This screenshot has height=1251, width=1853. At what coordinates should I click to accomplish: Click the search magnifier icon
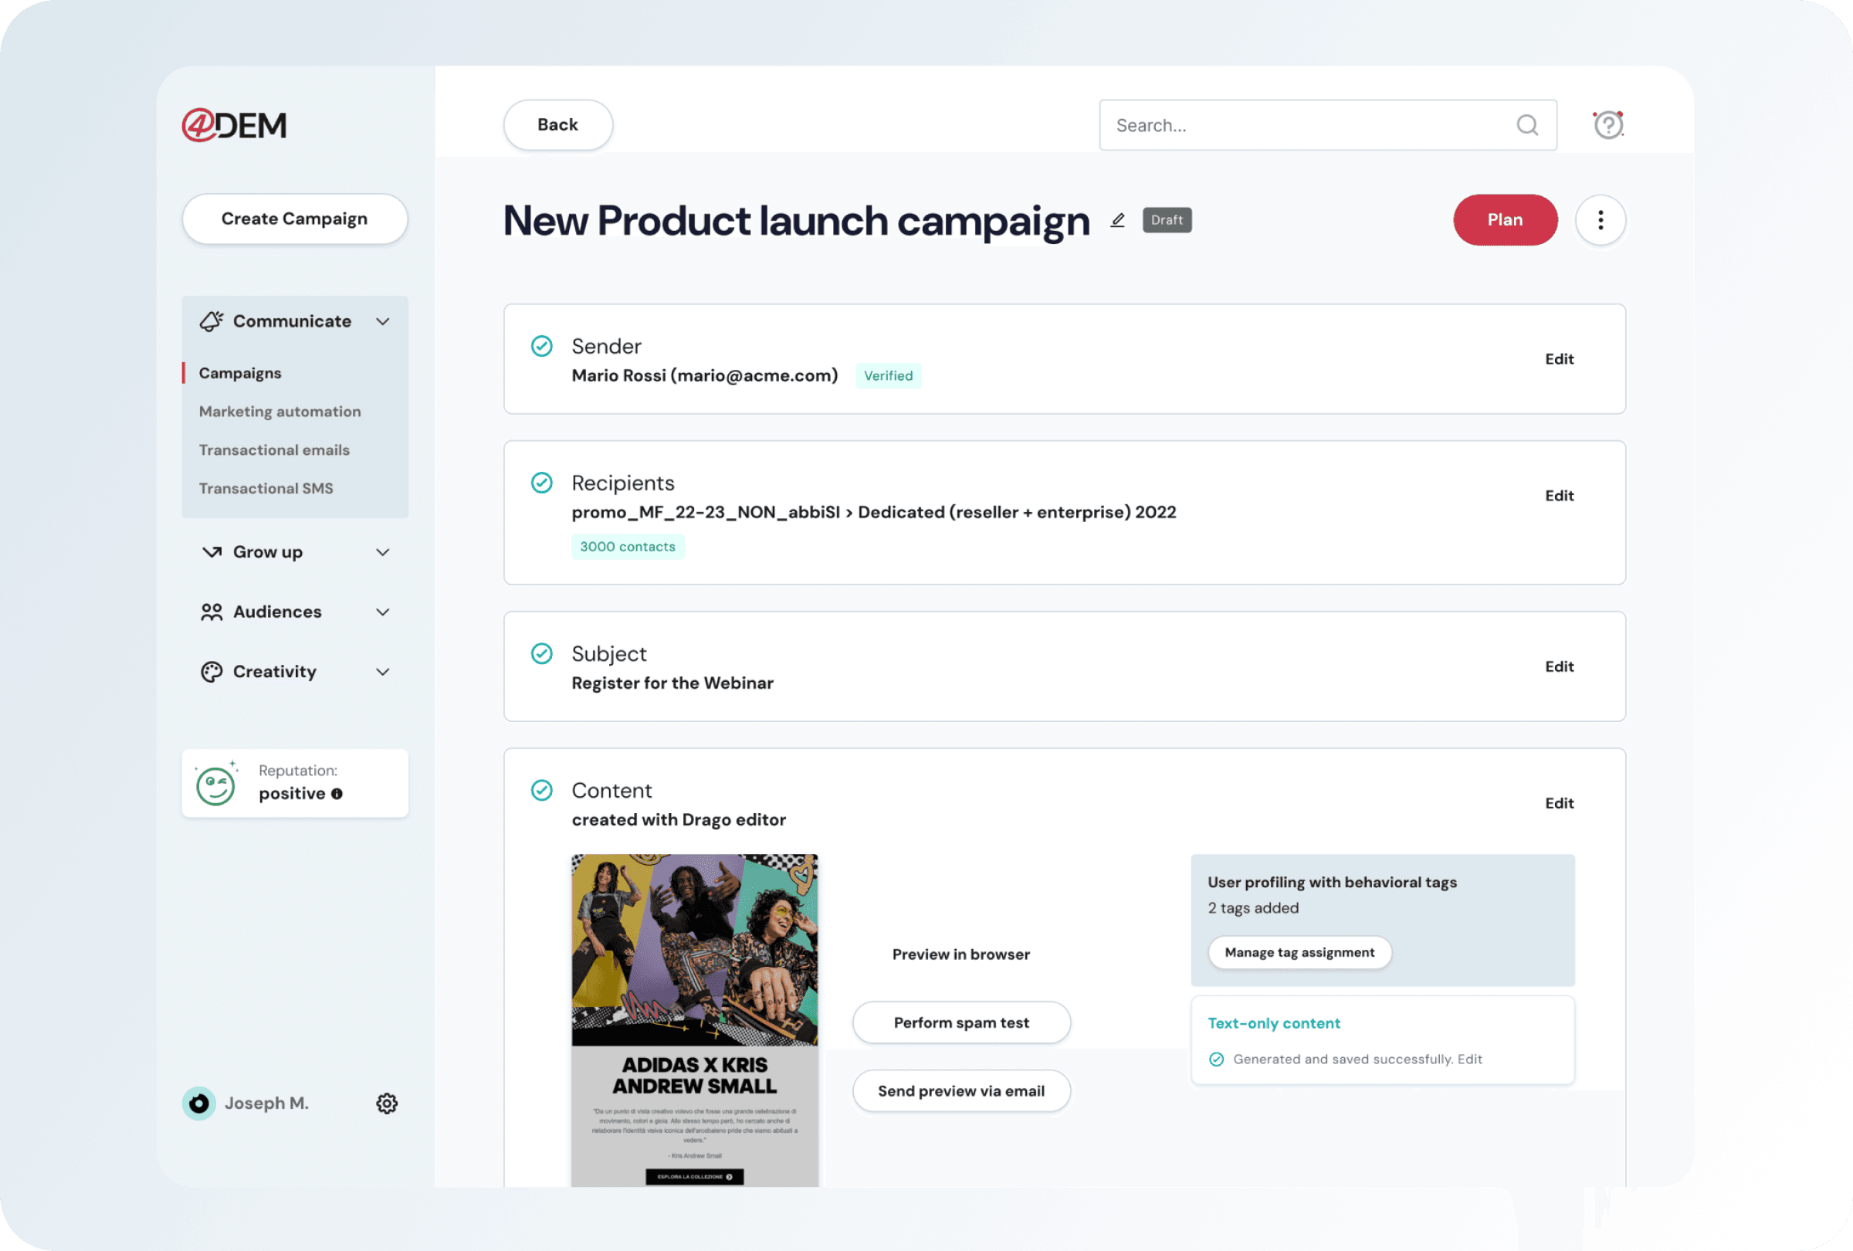[1526, 125]
